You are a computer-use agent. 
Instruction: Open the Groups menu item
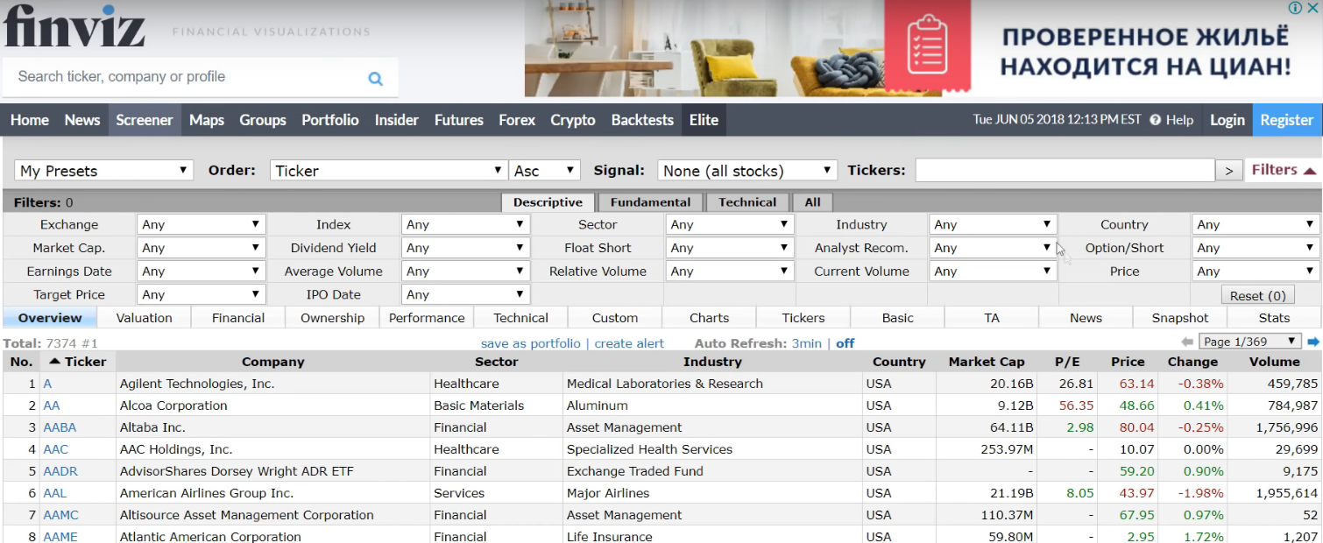pos(263,120)
